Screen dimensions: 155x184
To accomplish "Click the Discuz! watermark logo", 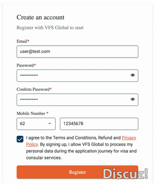I will pos(125,173).
